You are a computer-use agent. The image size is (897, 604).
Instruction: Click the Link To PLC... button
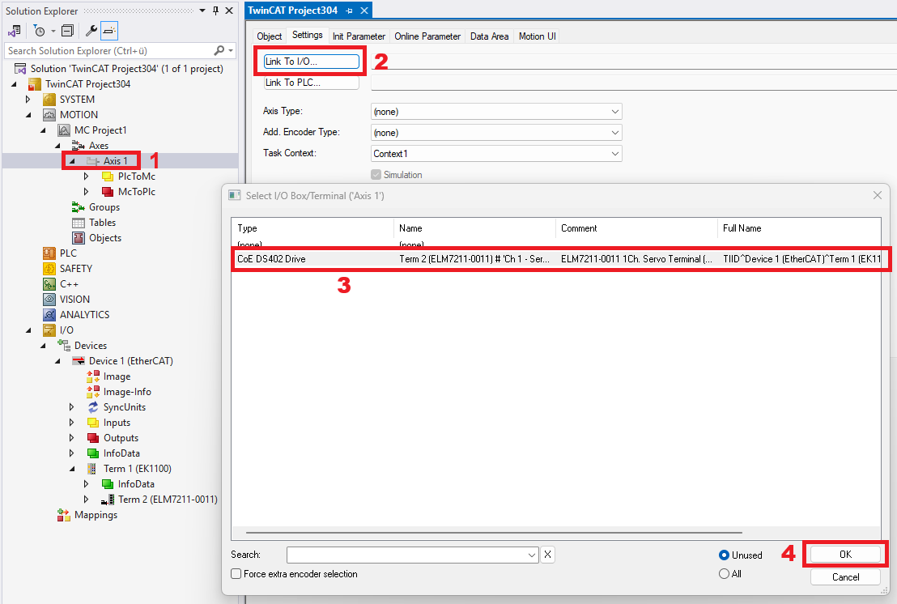click(312, 83)
